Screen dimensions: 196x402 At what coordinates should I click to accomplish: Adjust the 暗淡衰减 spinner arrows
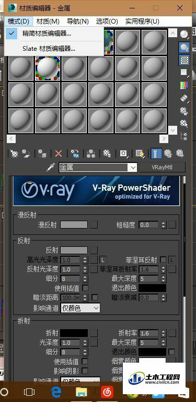164,297
